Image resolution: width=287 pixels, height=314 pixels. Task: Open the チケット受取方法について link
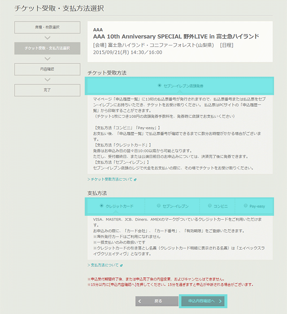(x=110, y=179)
